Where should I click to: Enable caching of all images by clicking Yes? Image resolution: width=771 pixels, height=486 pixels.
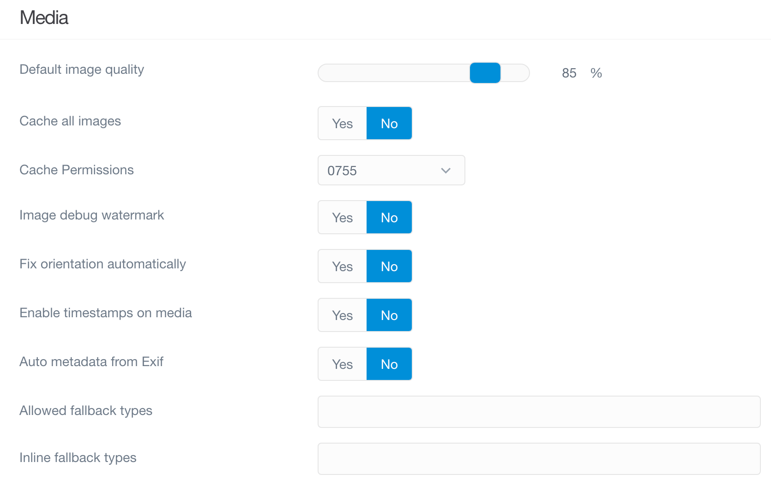(342, 123)
